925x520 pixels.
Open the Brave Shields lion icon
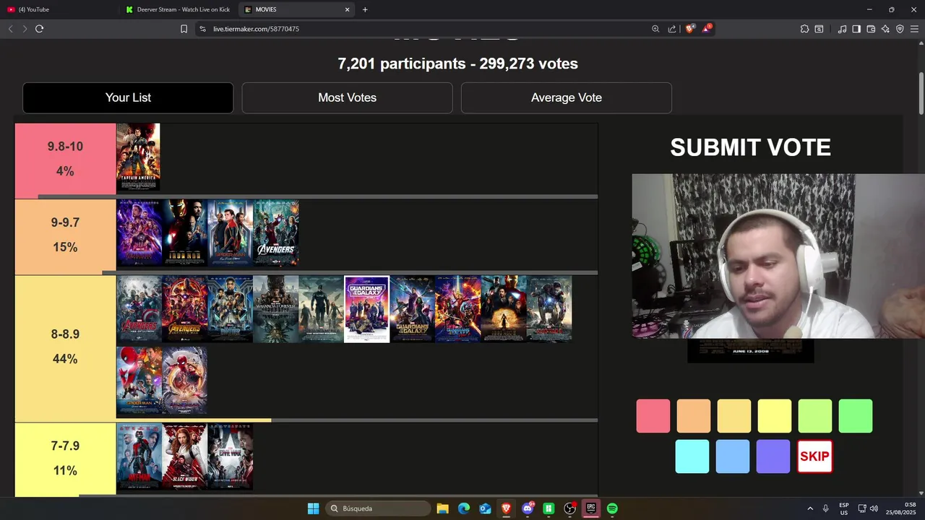coord(690,29)
